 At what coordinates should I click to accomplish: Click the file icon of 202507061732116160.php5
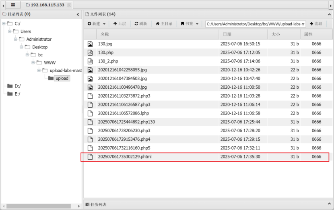pos(90,148)
